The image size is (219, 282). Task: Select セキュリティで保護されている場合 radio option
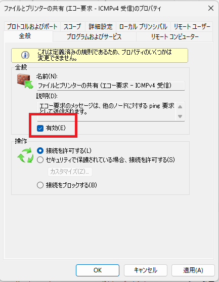pos(40,159)
